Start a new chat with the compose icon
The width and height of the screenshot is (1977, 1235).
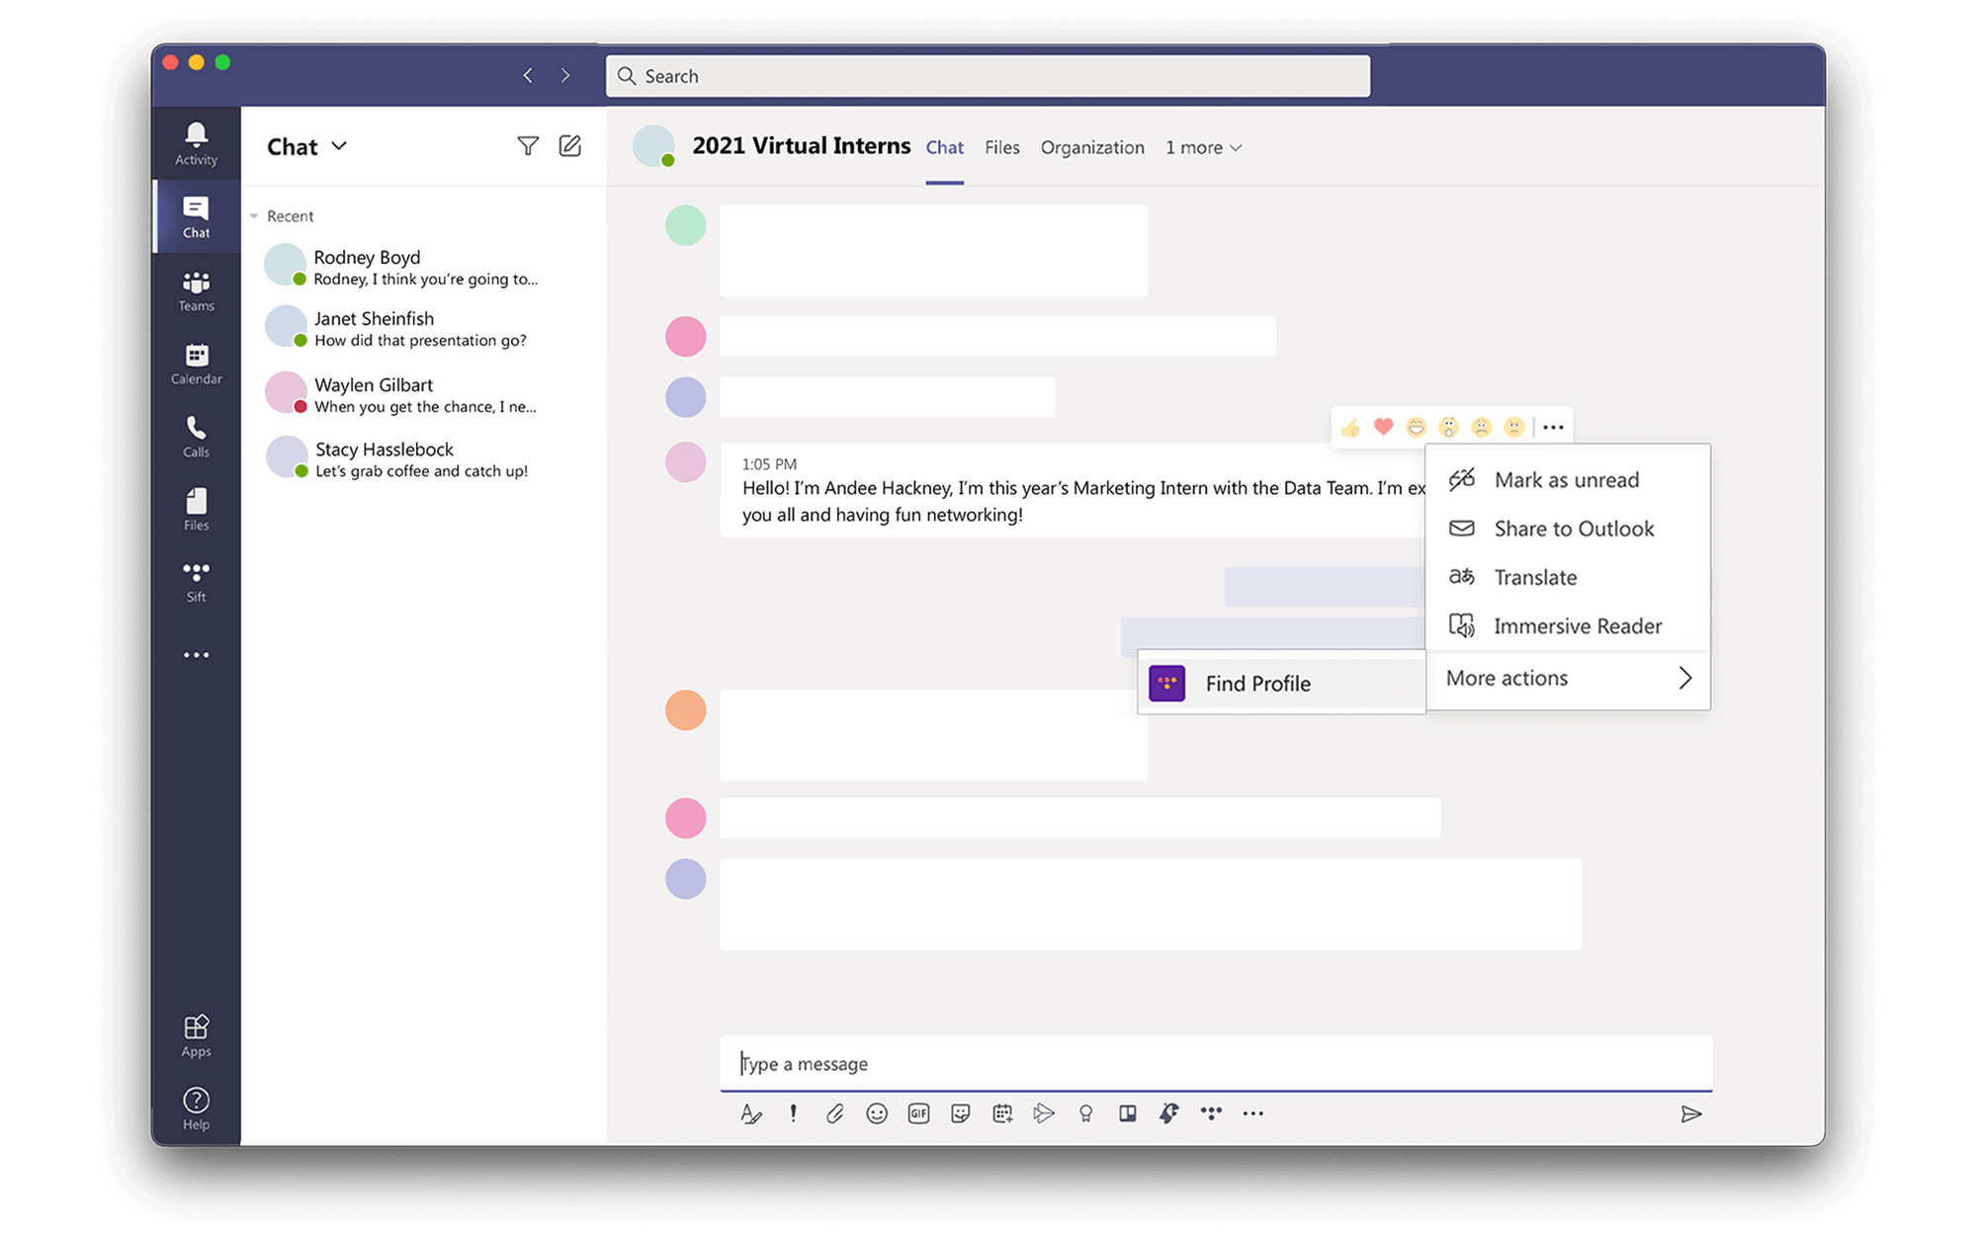point(570,145)
